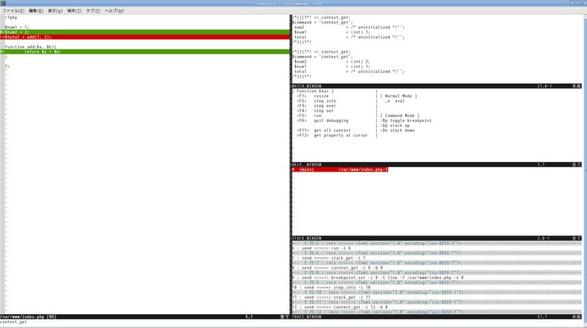Click the window icon in title bar
The width and height of the screenshot is (587, 328).
pyautogui.click(x=3, y=4)
